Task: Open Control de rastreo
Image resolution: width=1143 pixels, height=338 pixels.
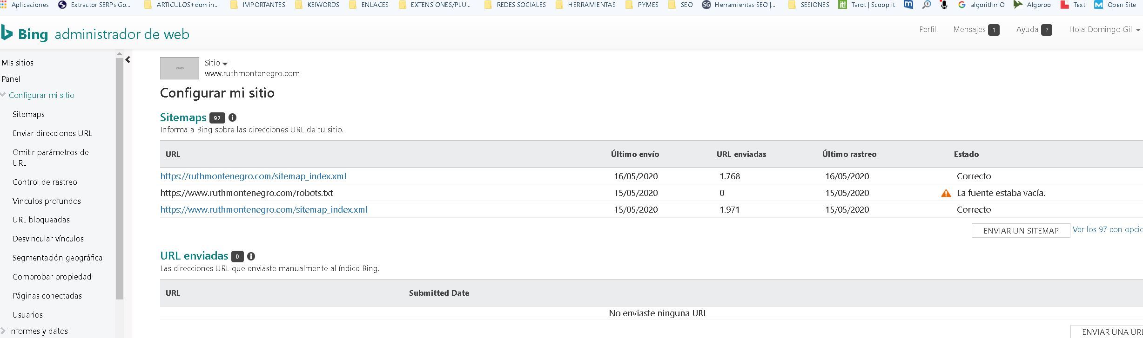Action: [x=45, y=182]
